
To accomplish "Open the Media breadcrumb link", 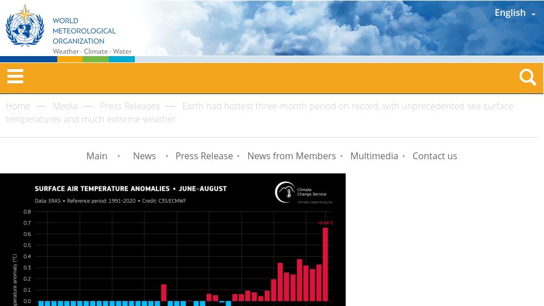I will (x=65, y=106).
